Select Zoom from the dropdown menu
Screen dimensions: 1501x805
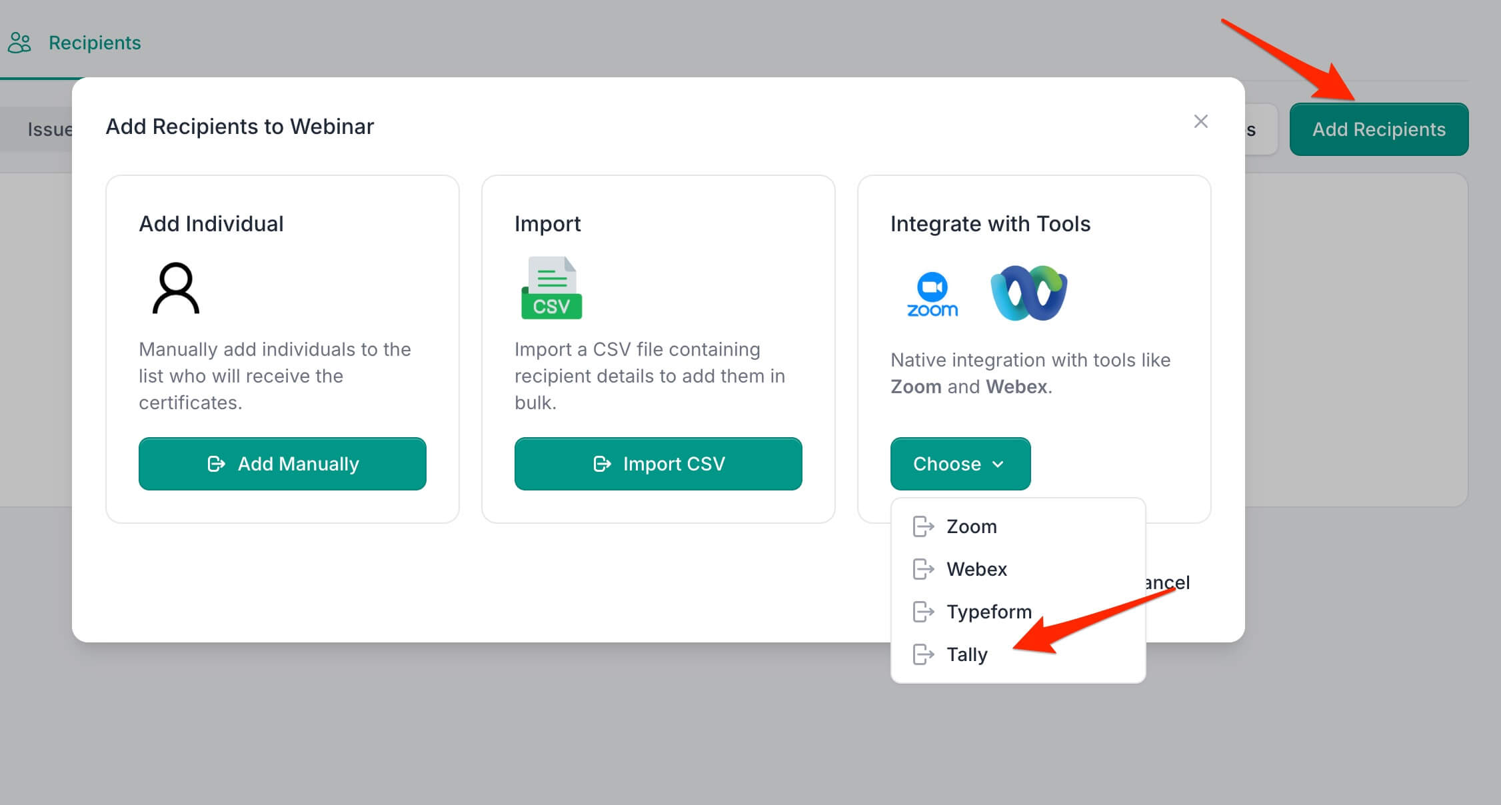pyautogui.click(x=971, y=526)
